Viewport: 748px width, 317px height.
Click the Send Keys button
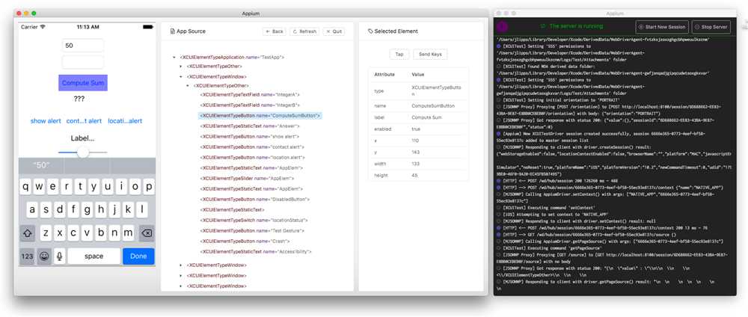pyautogui.click(x=430, y=55)
